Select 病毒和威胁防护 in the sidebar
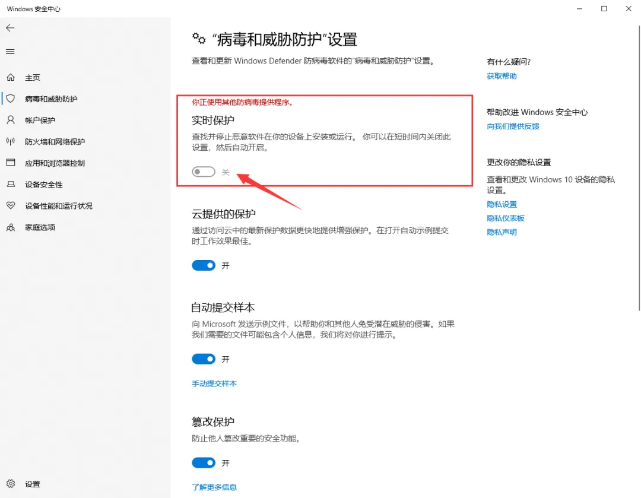 51,99
